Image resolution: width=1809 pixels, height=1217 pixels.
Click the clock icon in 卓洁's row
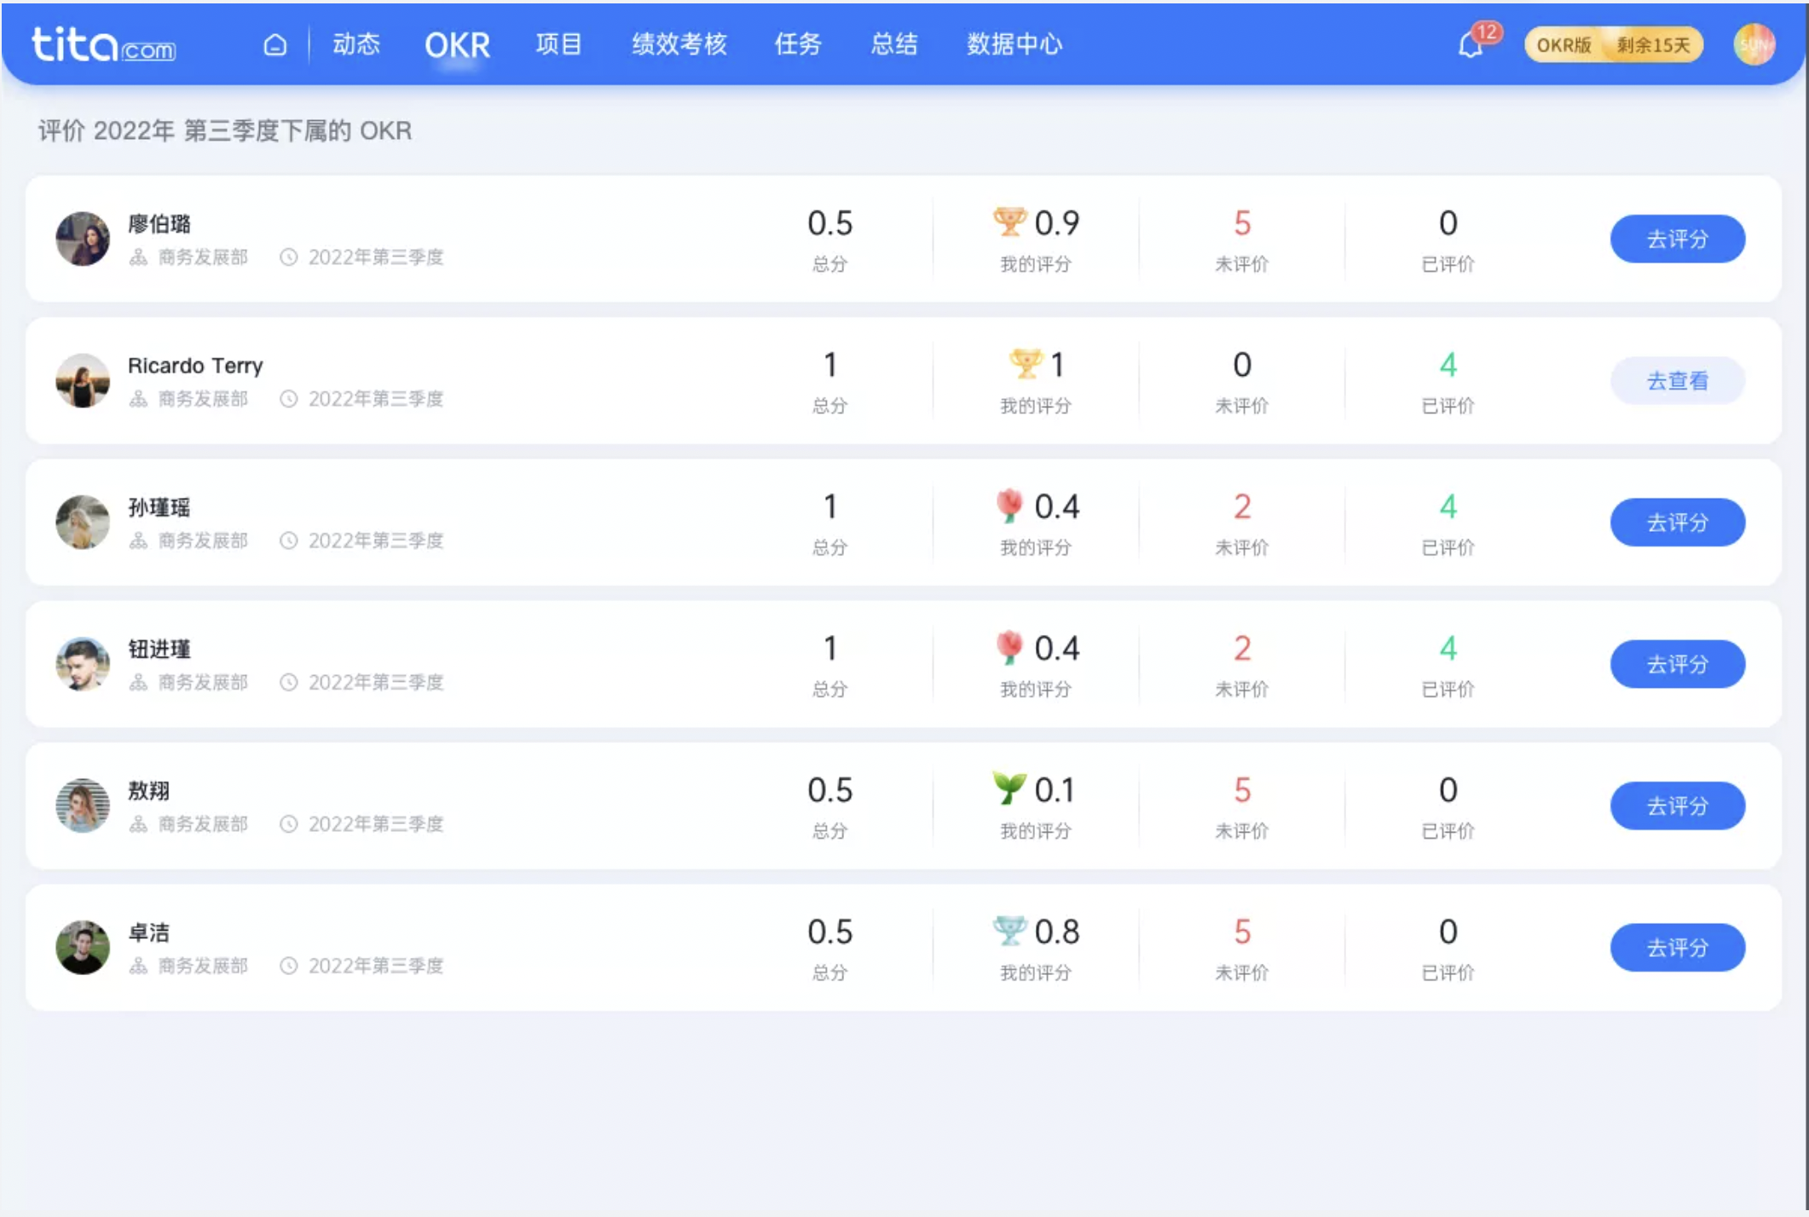pos(289,965)
